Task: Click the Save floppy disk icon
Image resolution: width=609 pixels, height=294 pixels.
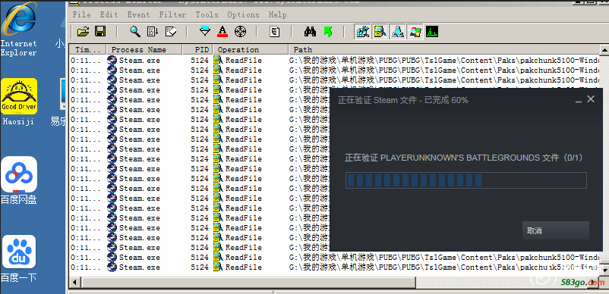Action: (x=100, y=32)
